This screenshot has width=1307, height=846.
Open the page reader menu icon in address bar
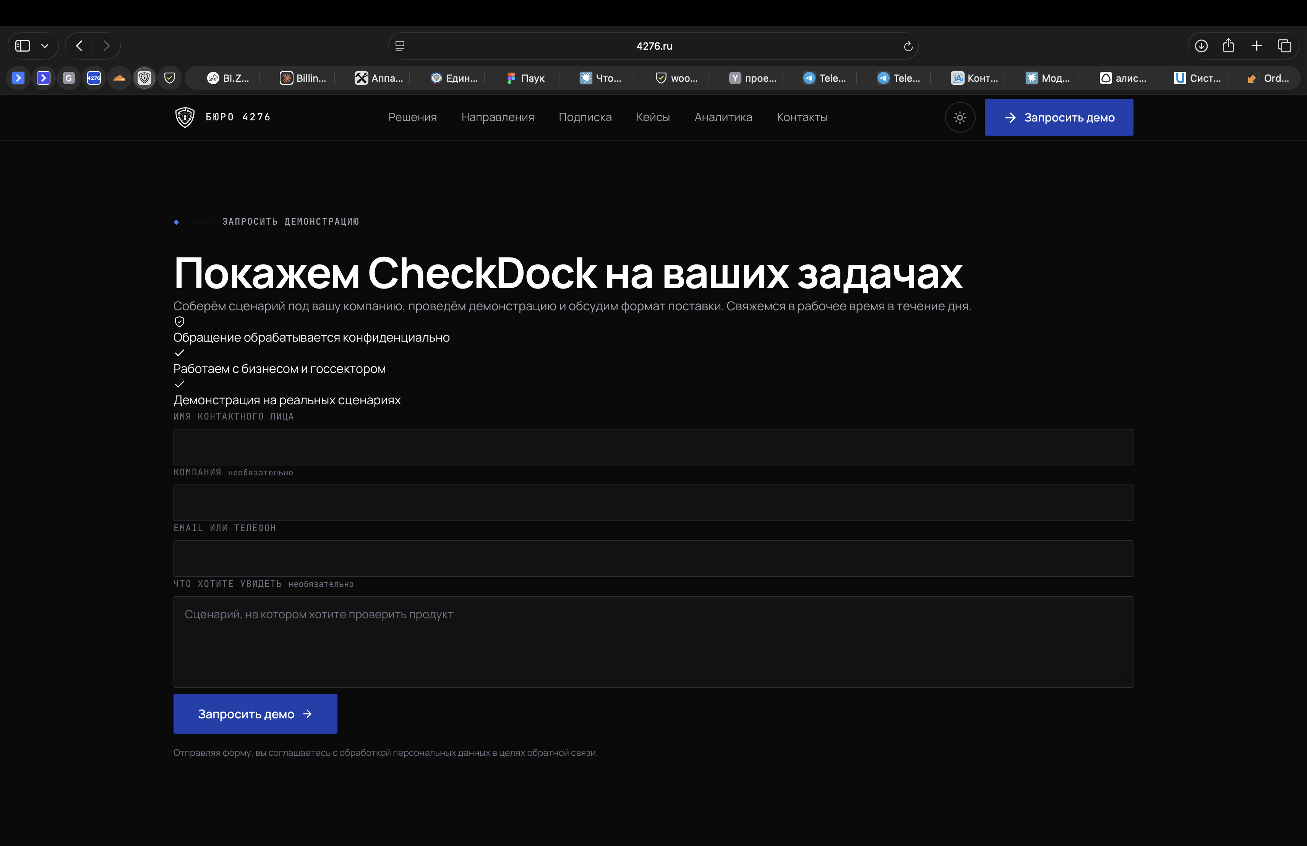coord(400,46)
